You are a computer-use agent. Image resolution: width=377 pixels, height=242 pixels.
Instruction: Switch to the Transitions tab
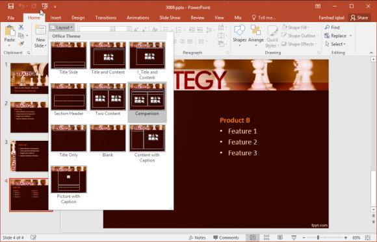coord(106,18)
